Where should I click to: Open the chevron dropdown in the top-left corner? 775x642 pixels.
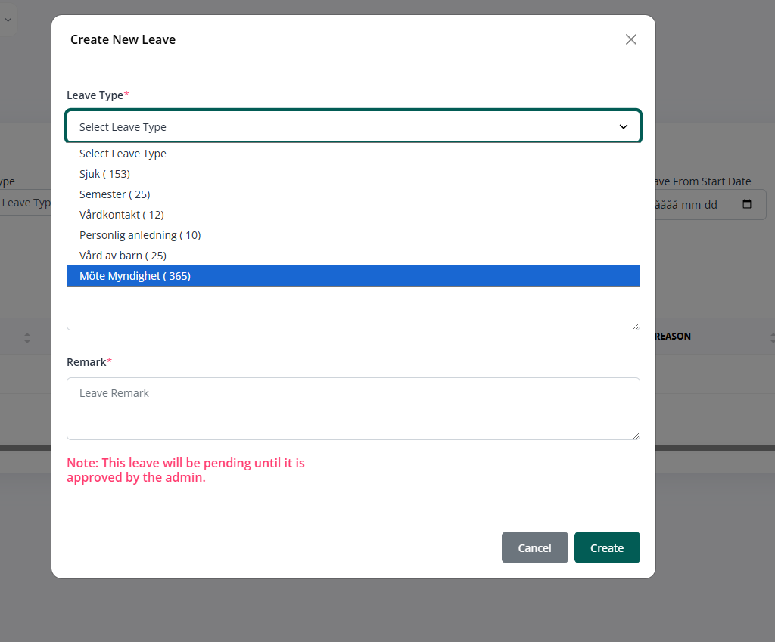[8, 20]
